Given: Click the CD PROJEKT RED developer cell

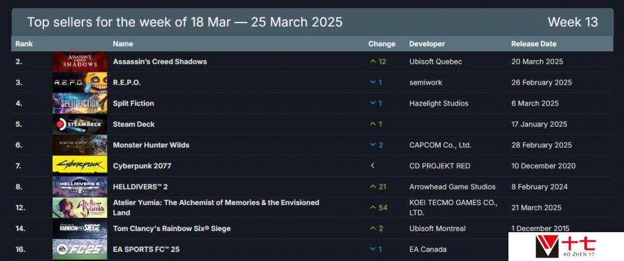Looking at the screenshot, I should (x=440, y=166).
